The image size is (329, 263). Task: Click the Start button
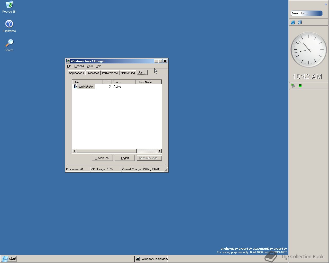(x=9, y=259)
